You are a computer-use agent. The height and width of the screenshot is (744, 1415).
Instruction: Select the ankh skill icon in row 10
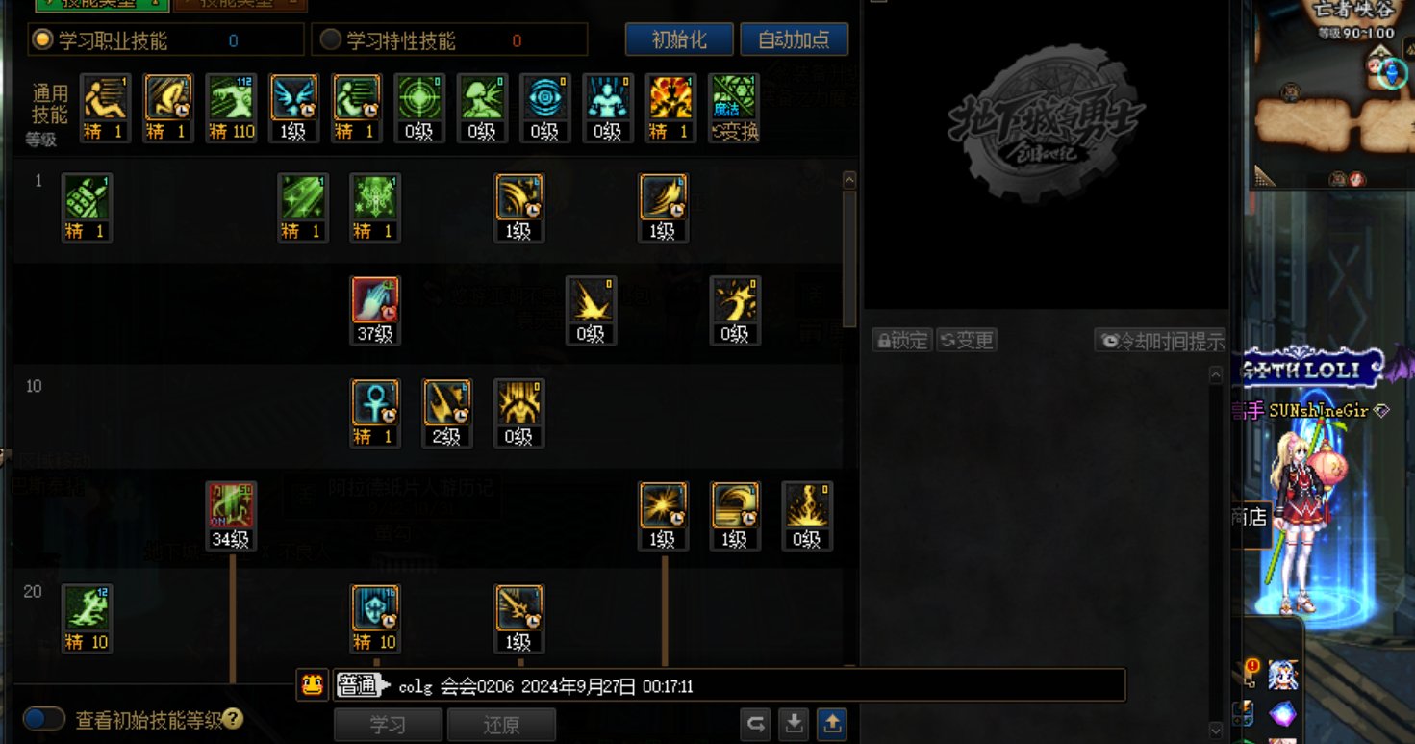point(375,413)
